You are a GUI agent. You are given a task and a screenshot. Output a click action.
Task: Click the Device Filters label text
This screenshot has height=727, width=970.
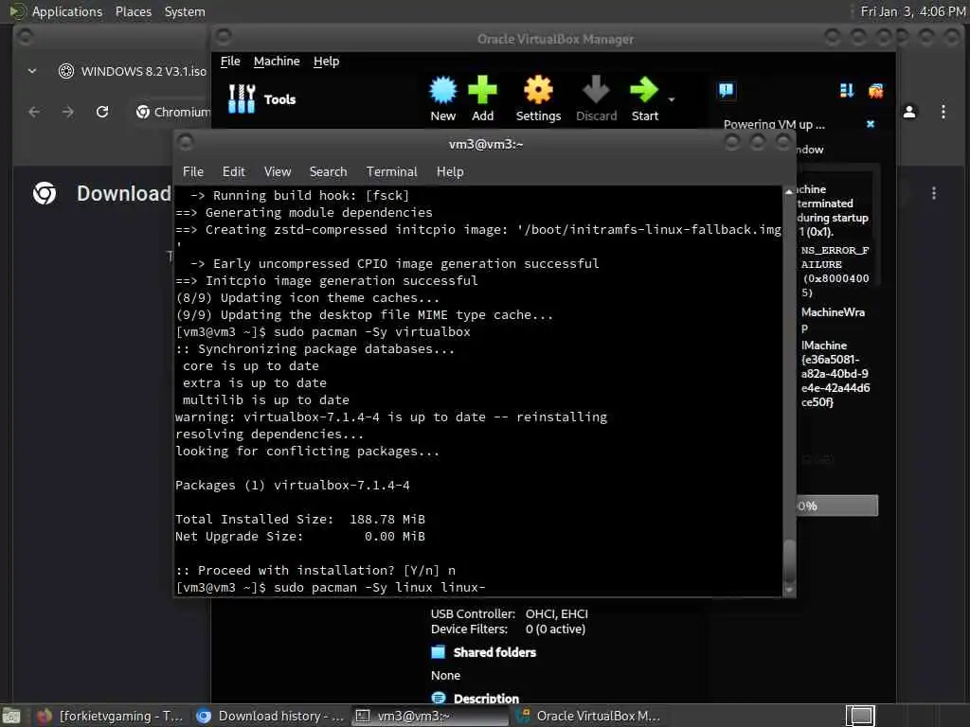click(469, 629)
